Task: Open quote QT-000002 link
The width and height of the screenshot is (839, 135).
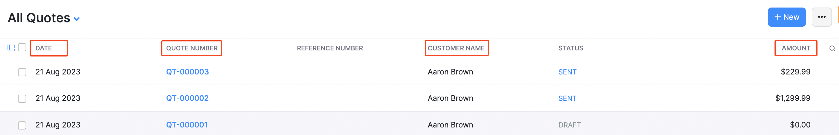Action: pos(187,98)
